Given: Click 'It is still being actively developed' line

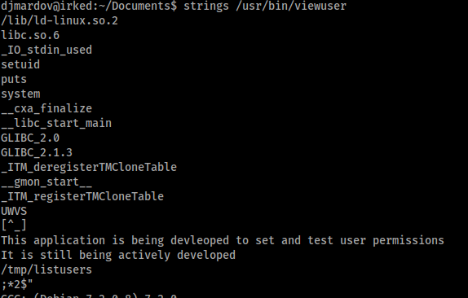Looking at the screenshot, I should tap(118, 255).
